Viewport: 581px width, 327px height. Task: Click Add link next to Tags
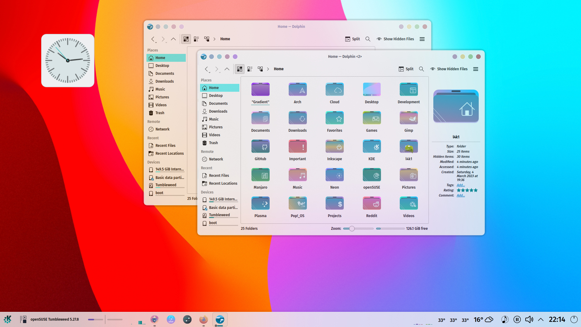click(x=461, y=185)
